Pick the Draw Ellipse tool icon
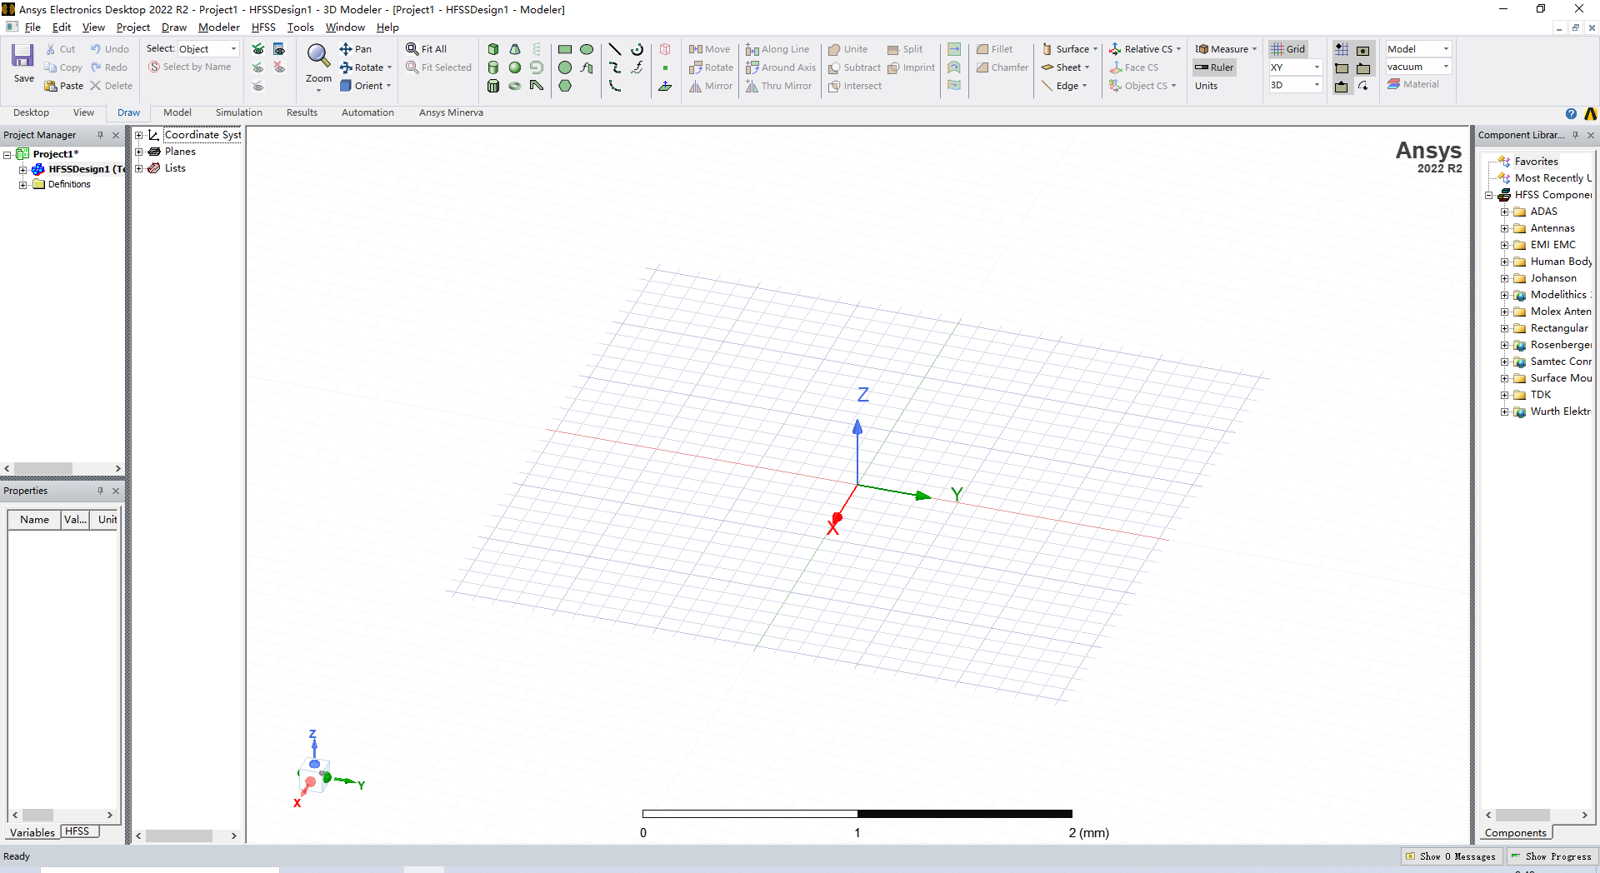This screenshot has height=873, width=1600. tap(587, 49)
